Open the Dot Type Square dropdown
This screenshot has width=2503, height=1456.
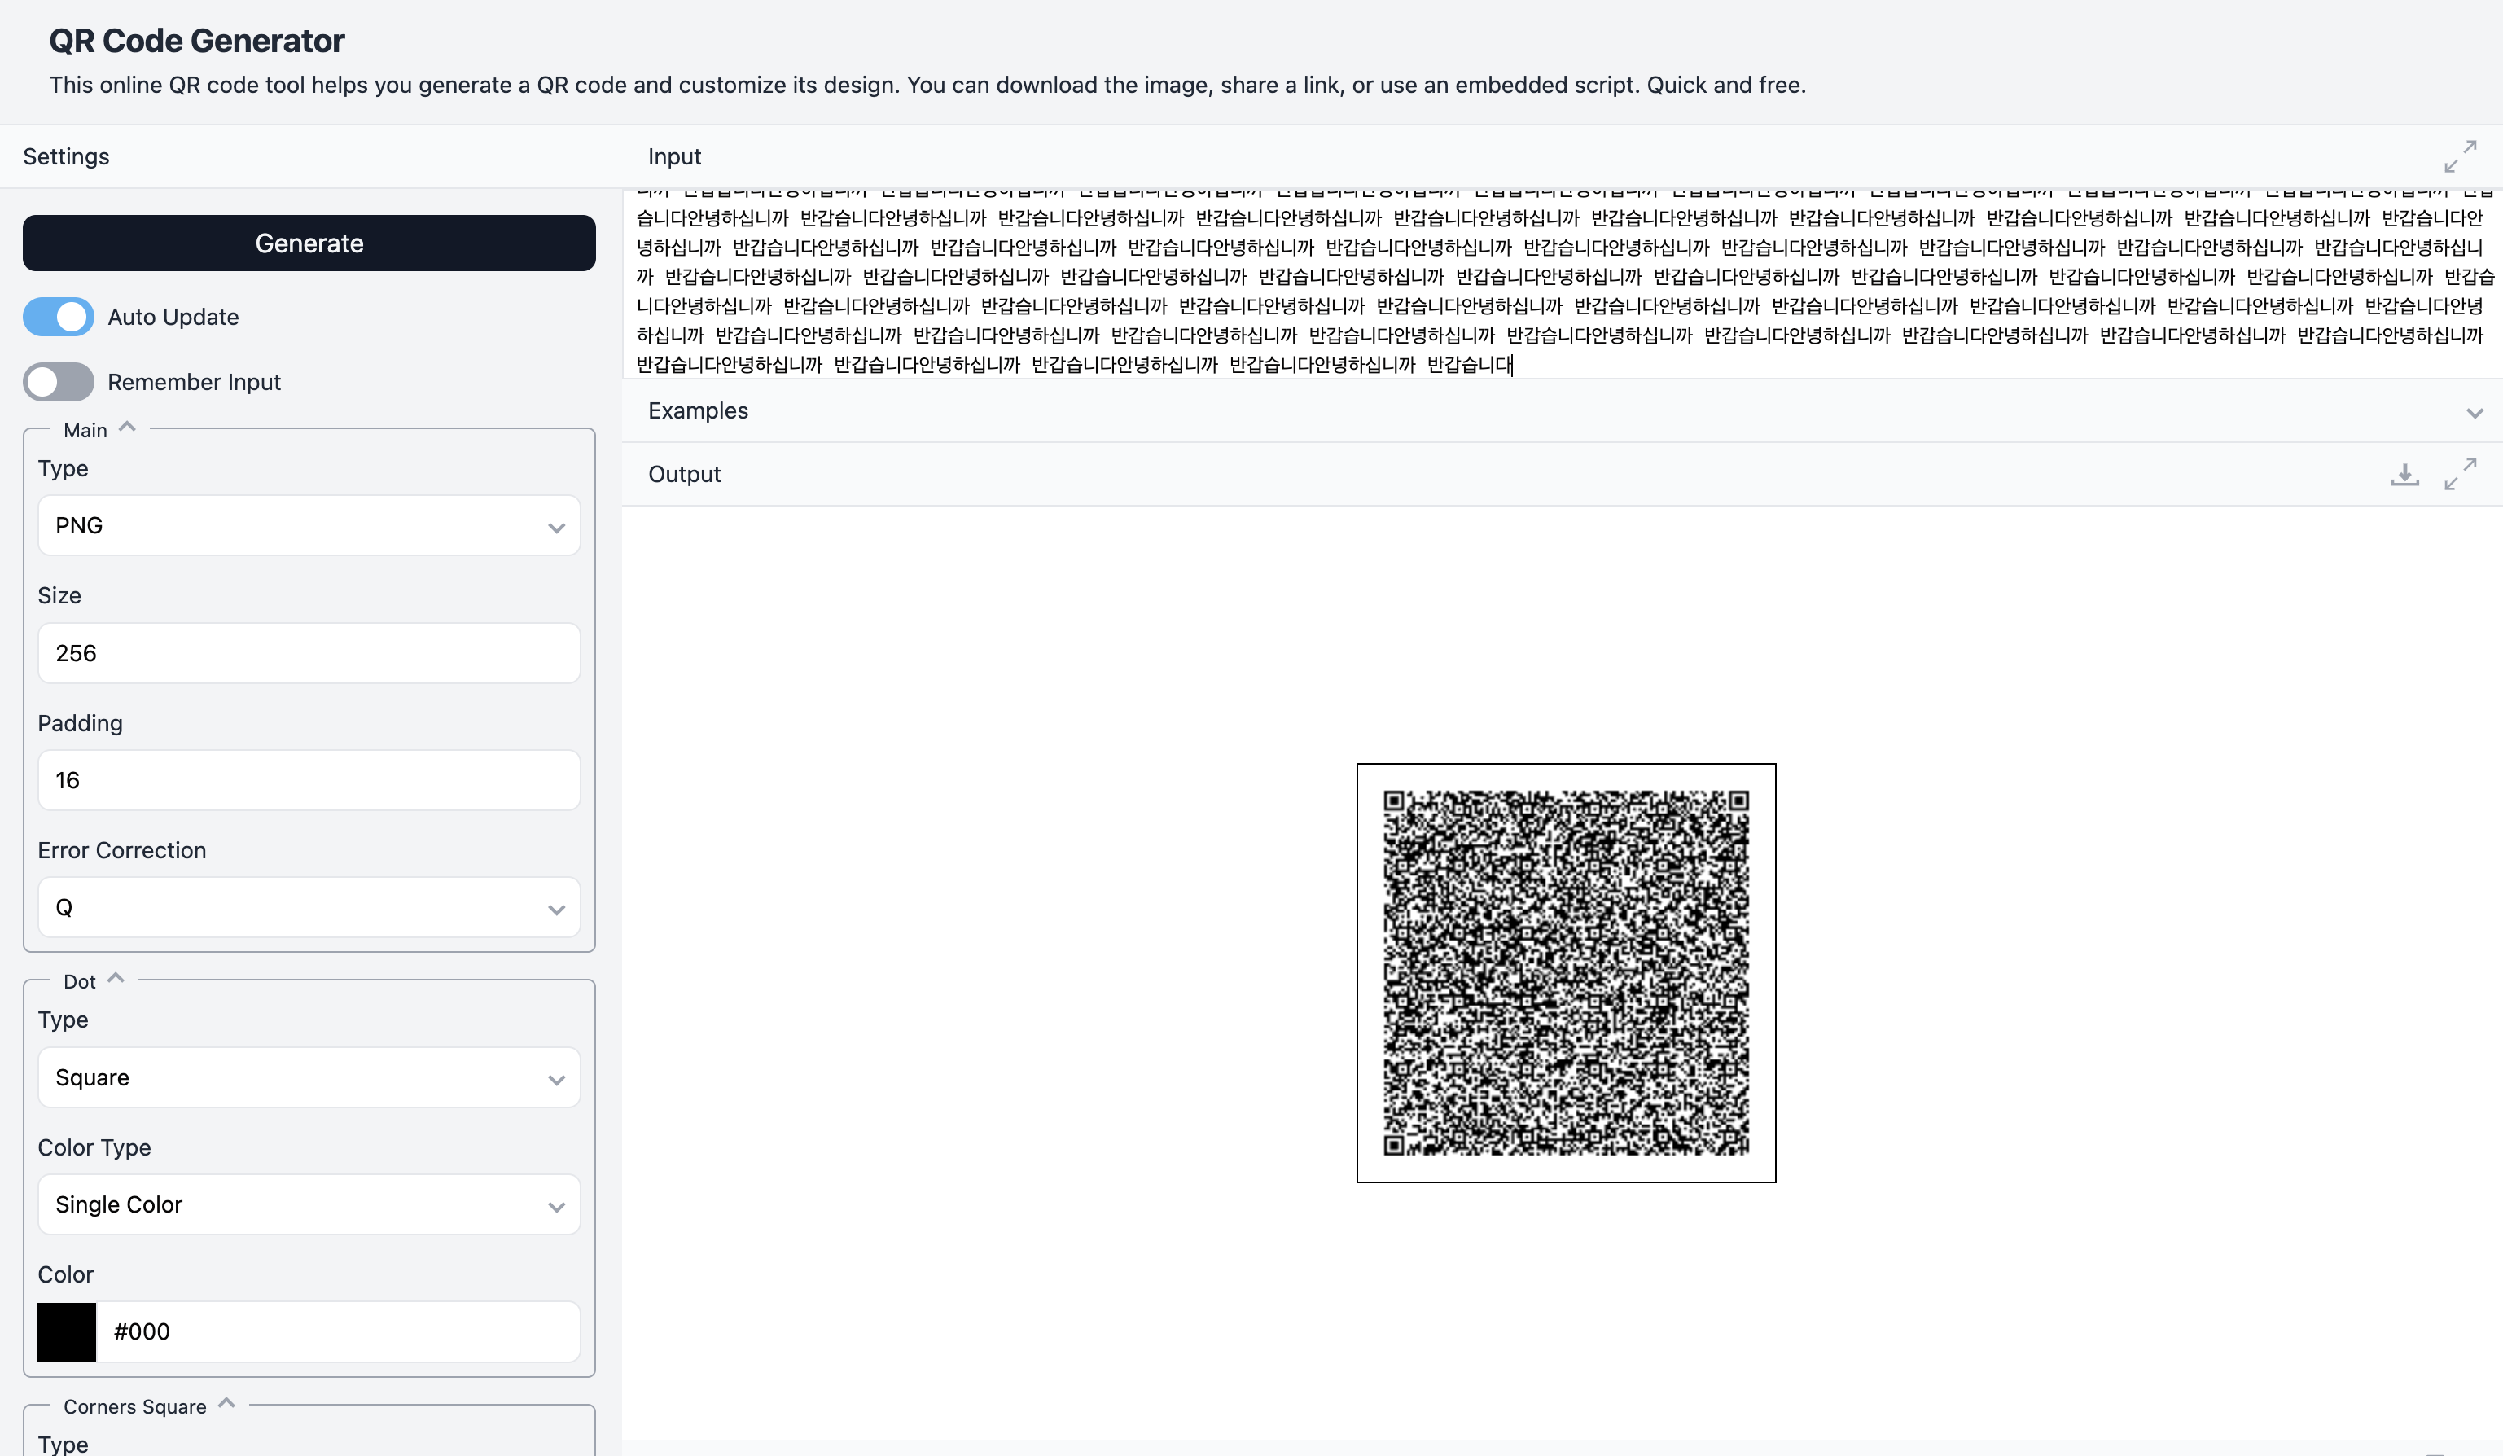(309, 1077)
